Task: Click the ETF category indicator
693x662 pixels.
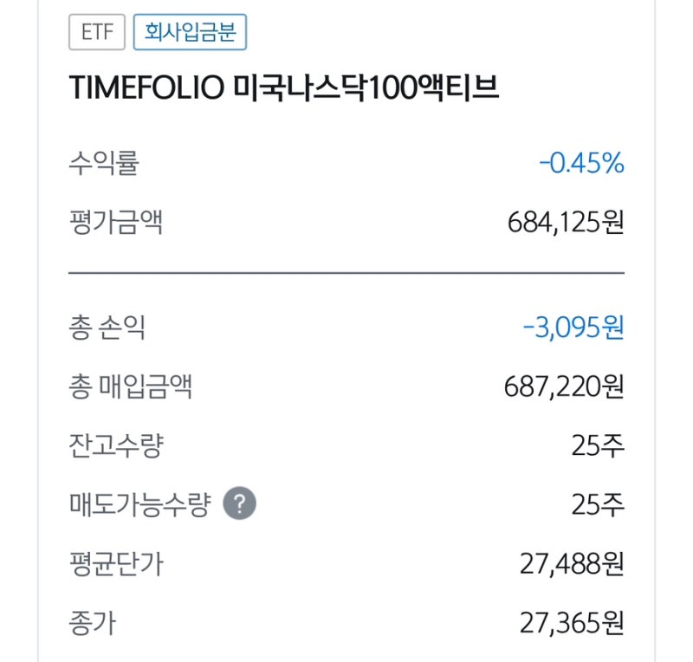Action: pyautogui.click(x=98, y=32)
